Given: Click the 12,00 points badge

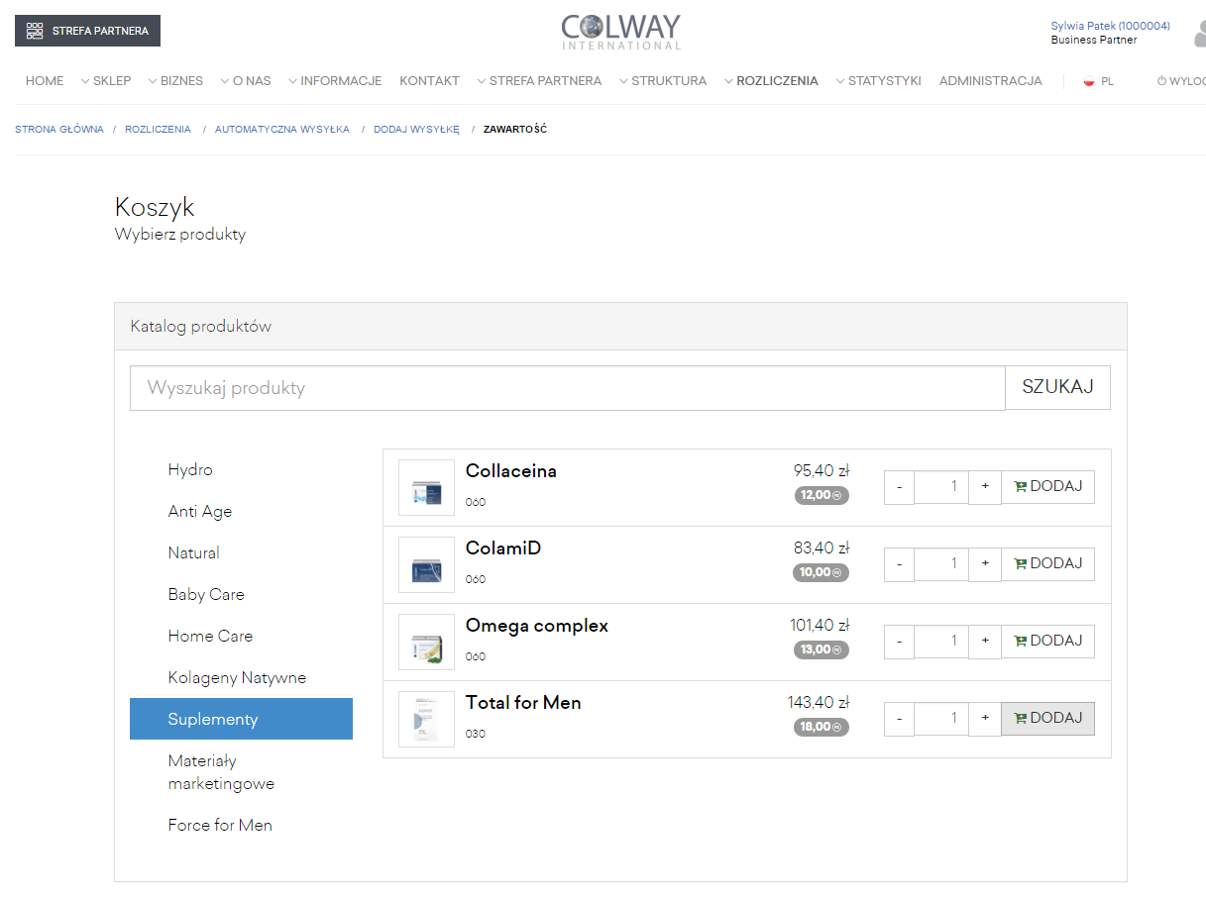Looking at the screenshot, I should click(822, 495).
